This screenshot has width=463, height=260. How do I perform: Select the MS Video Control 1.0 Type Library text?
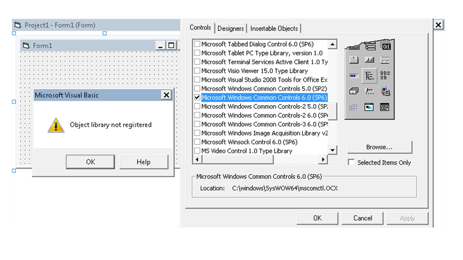[x=247, y=151]
